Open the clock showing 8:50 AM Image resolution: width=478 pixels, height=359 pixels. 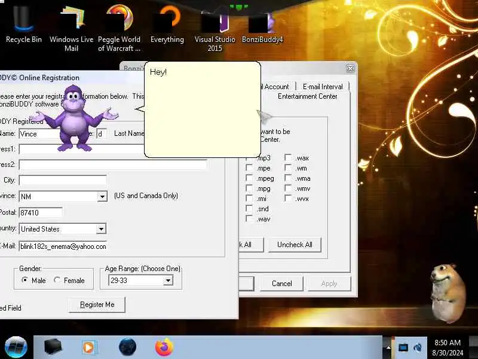(x=447, y=348)
